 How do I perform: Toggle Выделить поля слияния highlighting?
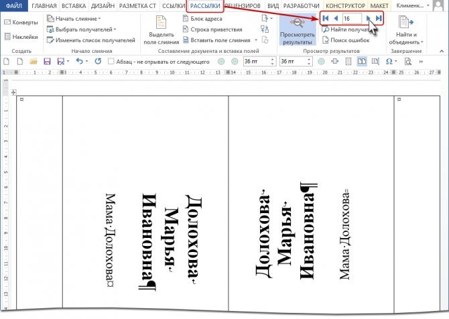(161, 31)
